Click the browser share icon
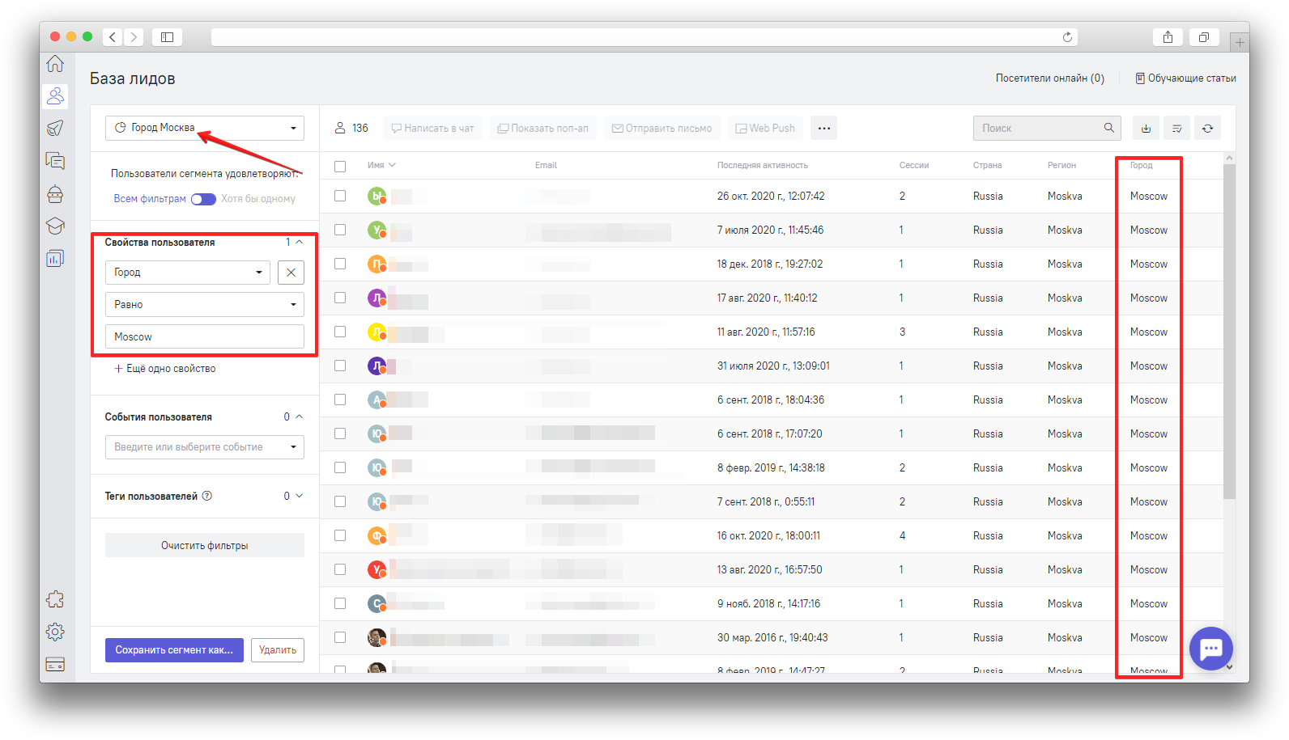This screenshot has width=1289, height=740. tap(1168, 37)
